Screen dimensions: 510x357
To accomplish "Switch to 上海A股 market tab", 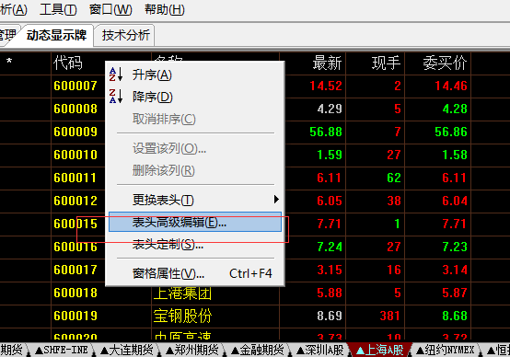I will (x=380, y=351).
